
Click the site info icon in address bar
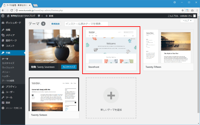click(17, 10)
